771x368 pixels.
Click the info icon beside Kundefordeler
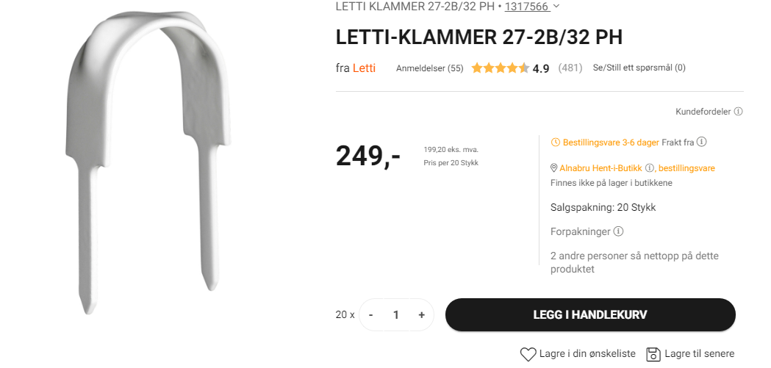738,112
